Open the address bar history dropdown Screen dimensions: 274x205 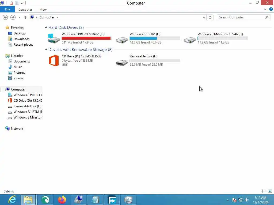(204, 17)
